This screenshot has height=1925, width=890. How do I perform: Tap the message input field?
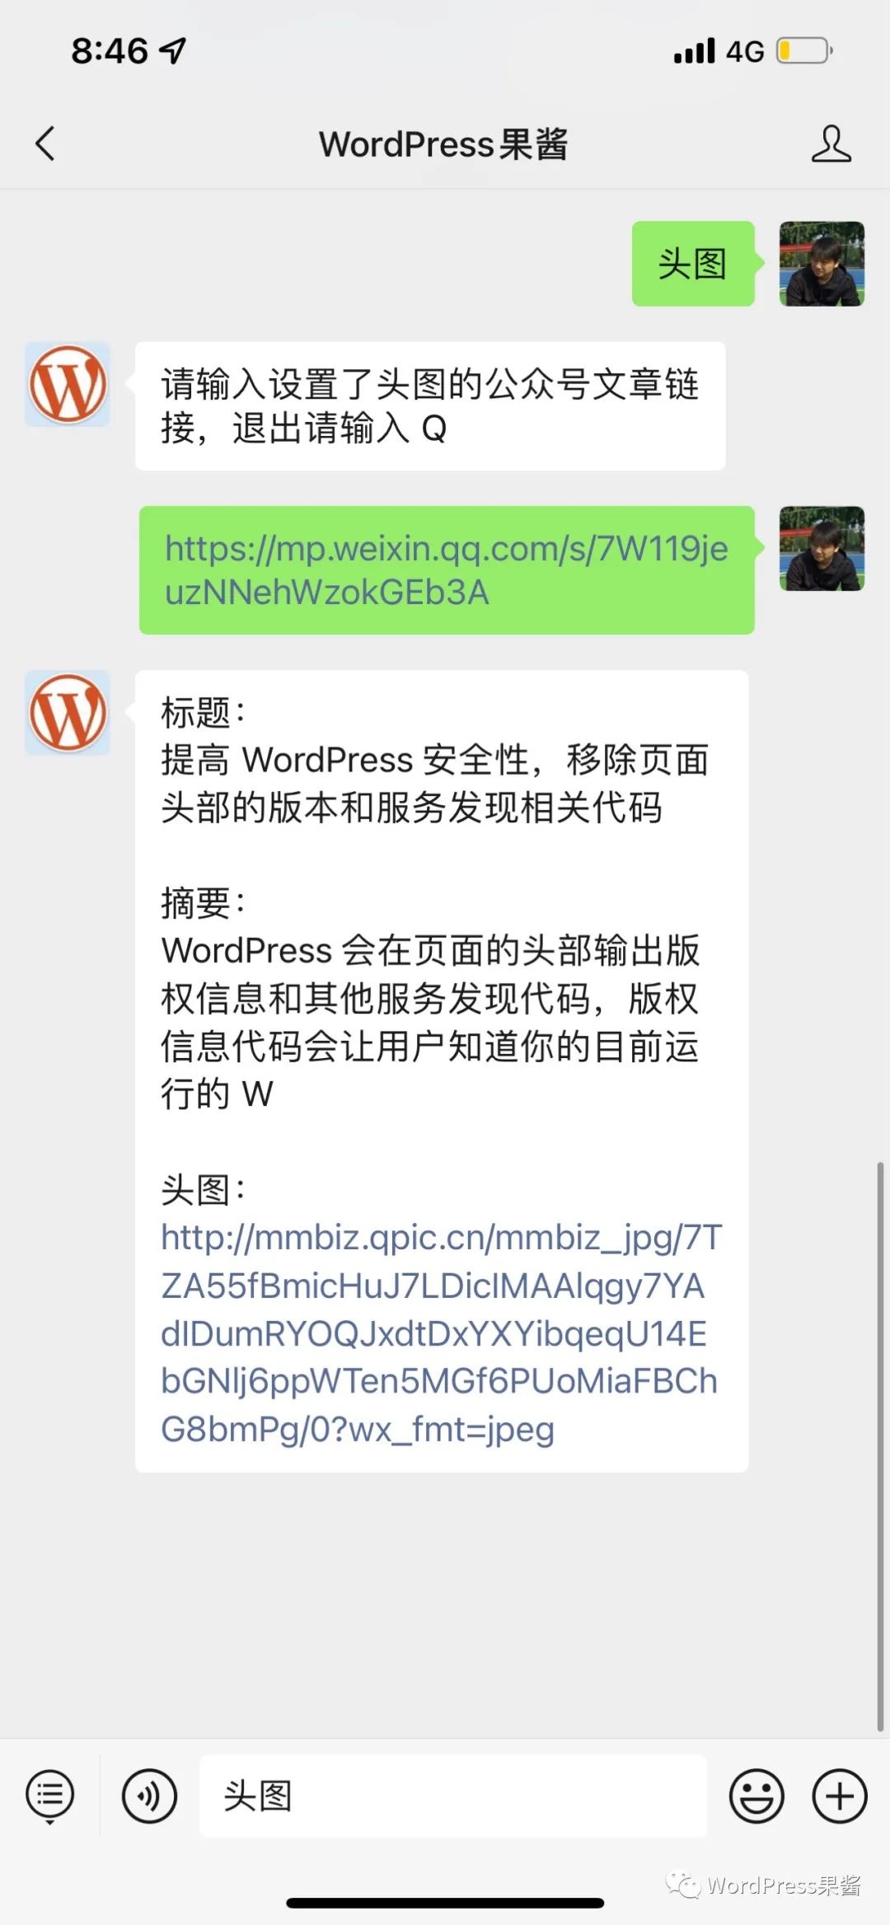453,1796
